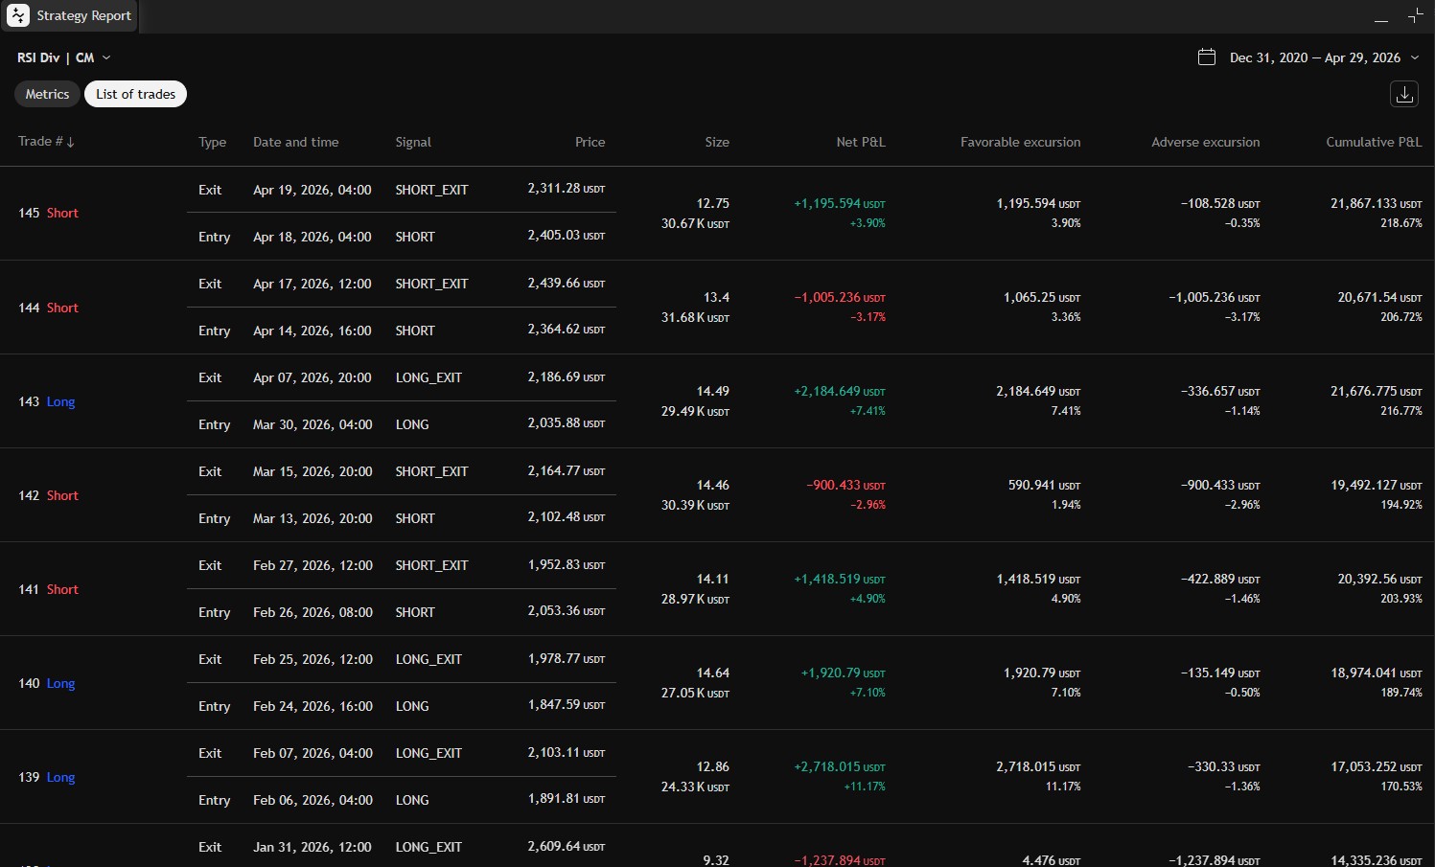Click net profit +1,195.594 USDT

(x=839, y=203)
